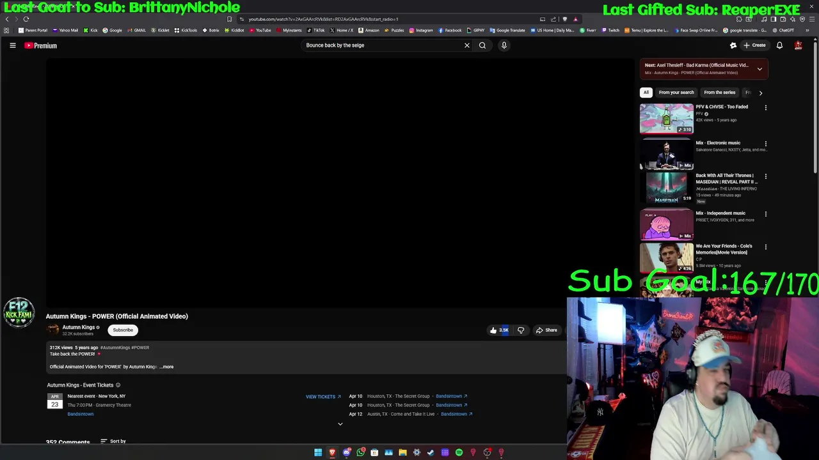Open Spotify from the taskbar
This screenshot has width=819, height=460.
459,452
